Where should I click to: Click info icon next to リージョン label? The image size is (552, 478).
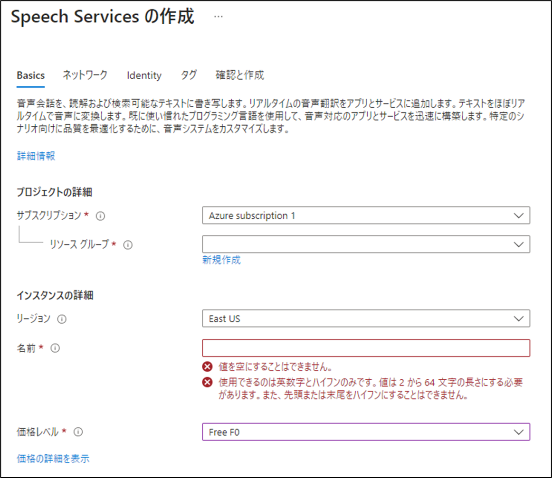coord(62,319)
